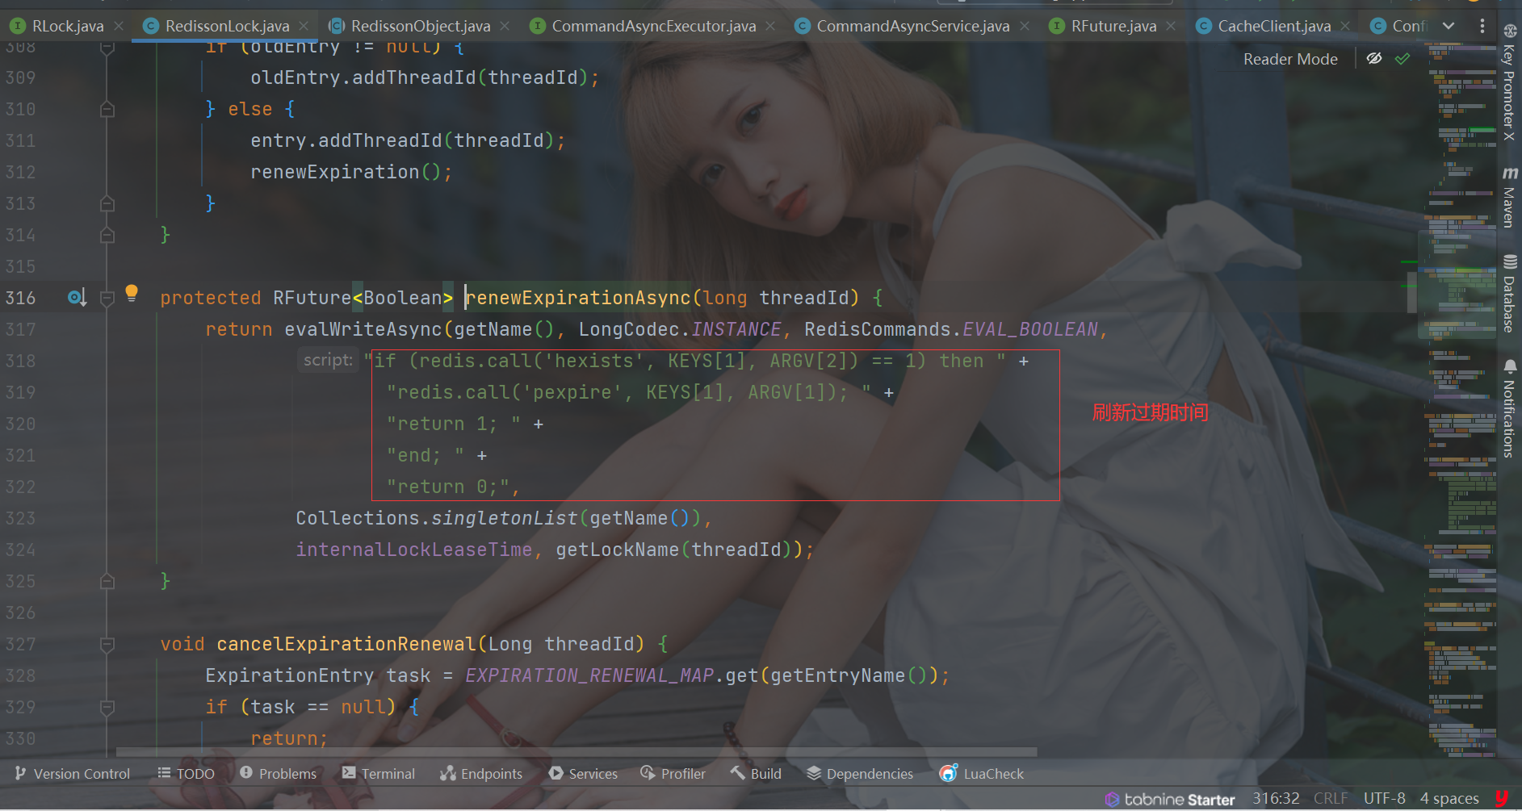Collapse the cancelExpirationRenewal method fold on line 327
The width and height of the screenshot is (1522, 811).
click(x=107, y=645)
